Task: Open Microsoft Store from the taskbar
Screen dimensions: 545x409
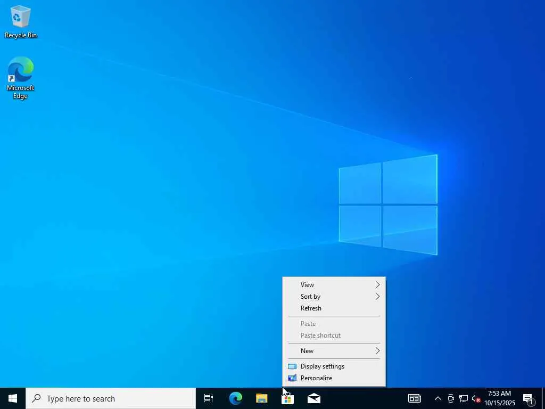Action: tap(288, 398)
